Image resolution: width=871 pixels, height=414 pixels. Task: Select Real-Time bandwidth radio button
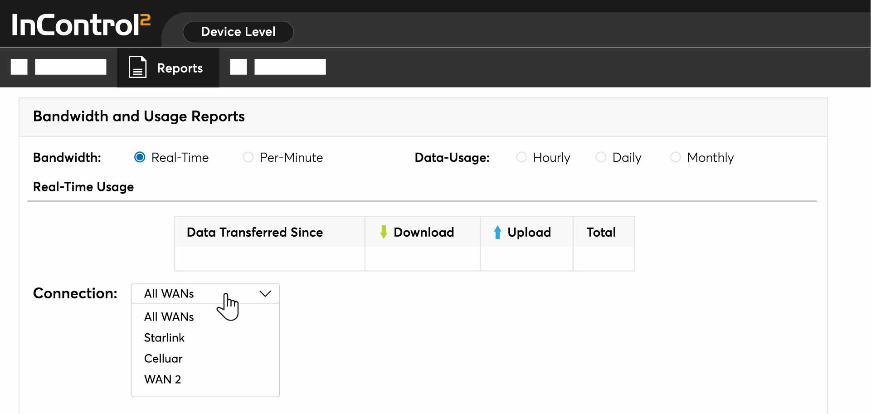[140, 157]
